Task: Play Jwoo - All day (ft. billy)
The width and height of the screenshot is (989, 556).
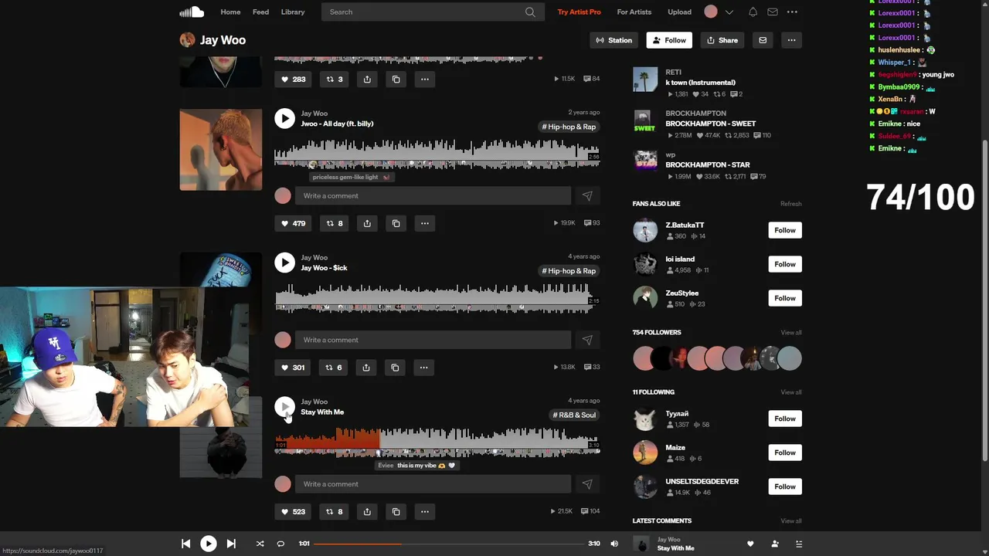Action: [x=284, y=118]
